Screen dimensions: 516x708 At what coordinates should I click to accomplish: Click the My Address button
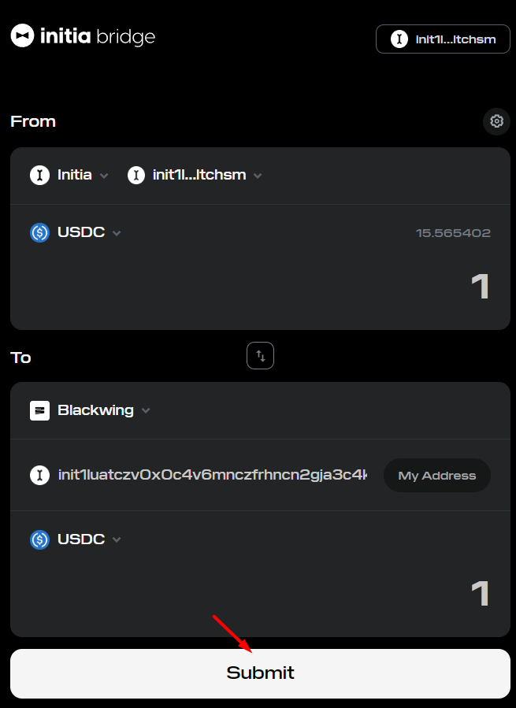[x=437, y=476]
